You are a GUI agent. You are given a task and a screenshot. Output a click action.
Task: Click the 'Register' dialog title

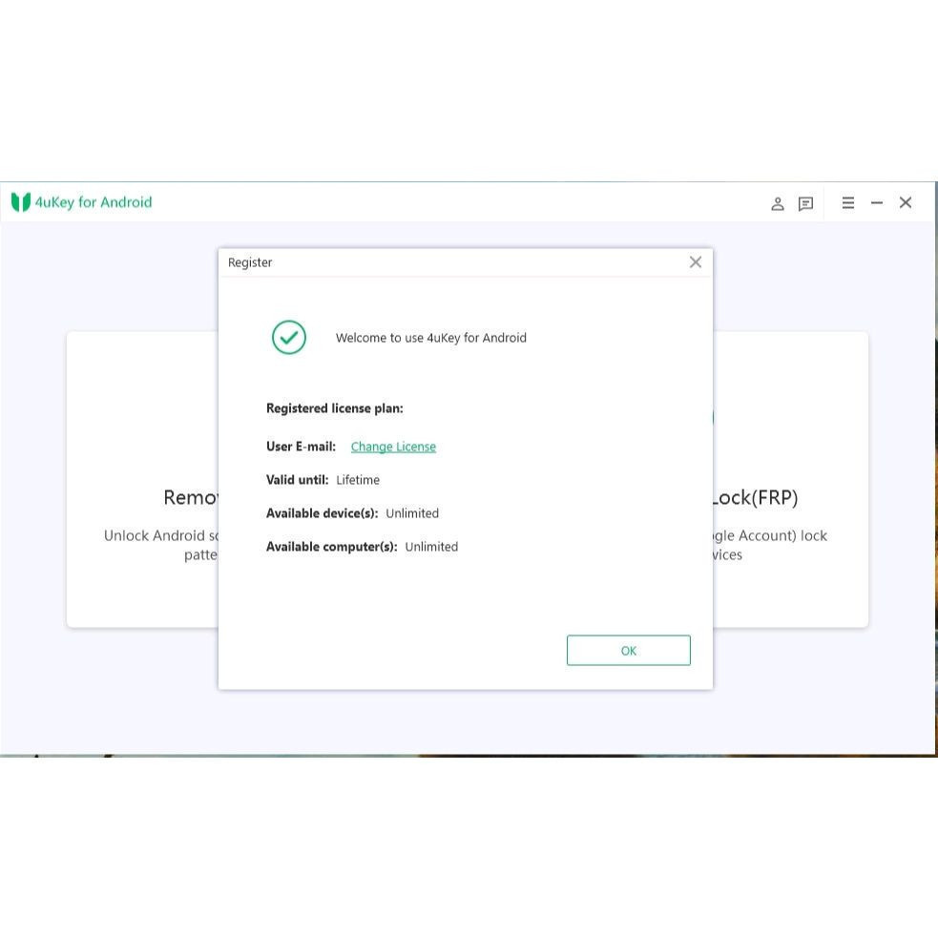(x=250, y=262)
